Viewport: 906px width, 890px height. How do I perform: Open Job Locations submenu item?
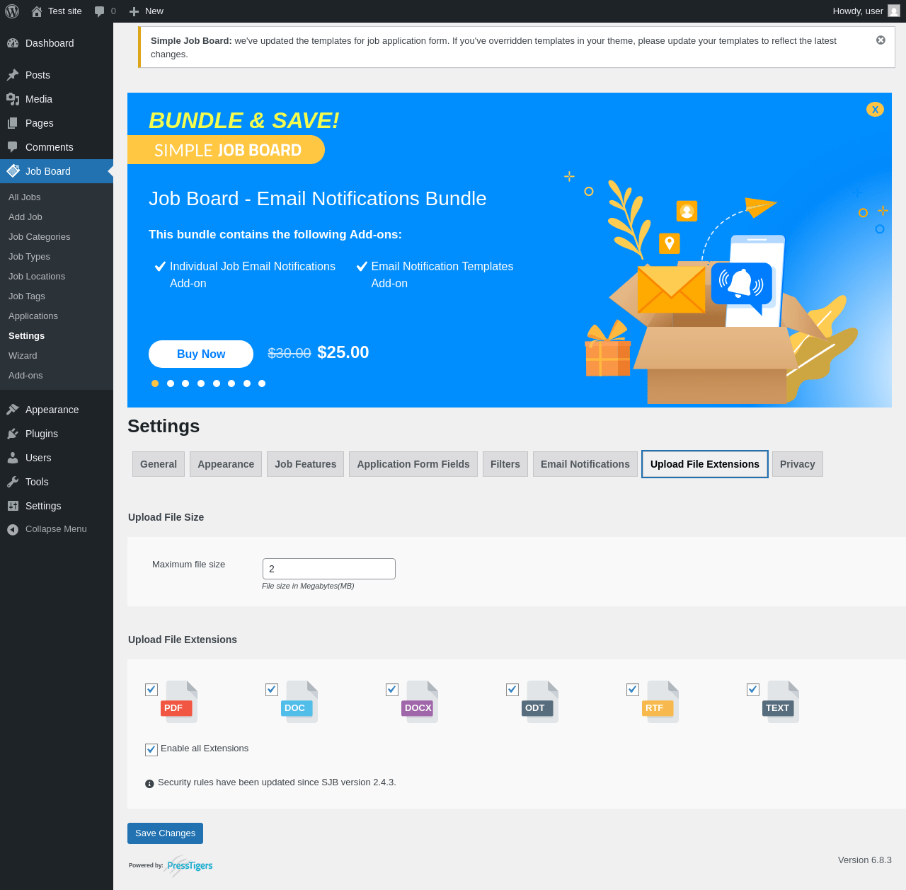click(57, 277)
